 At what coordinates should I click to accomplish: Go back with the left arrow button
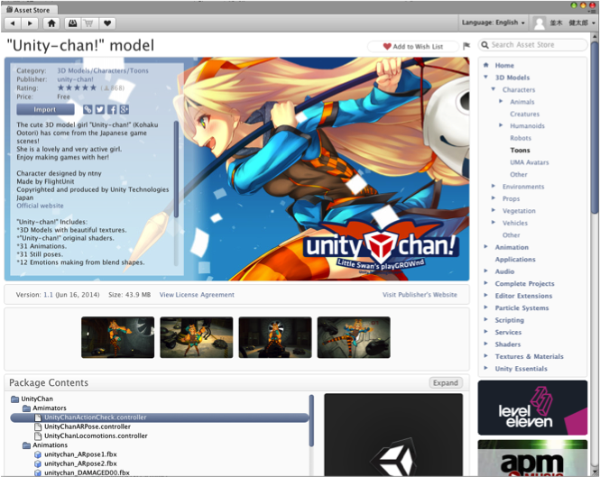point(13,23)
